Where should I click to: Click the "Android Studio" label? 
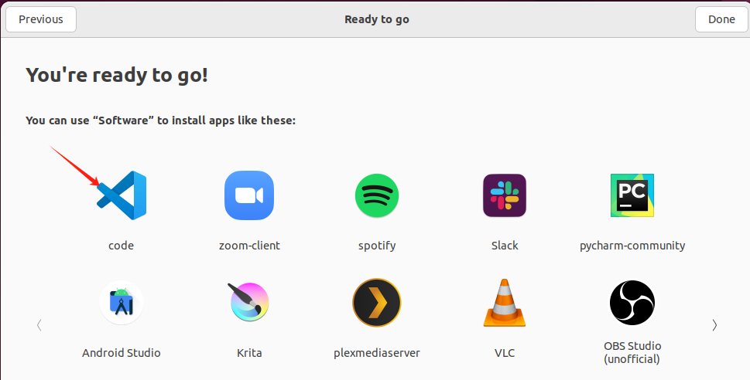click(121, 353)
